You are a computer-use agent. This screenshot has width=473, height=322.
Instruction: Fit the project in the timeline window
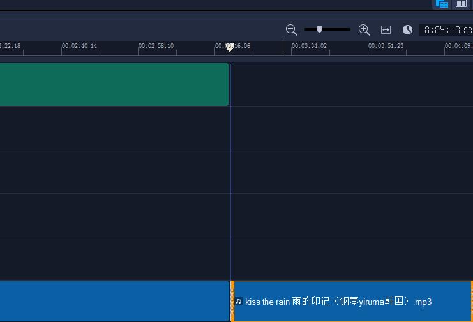(x=386, y=29)
